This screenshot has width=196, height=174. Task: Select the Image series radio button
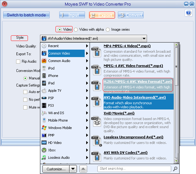108,30
